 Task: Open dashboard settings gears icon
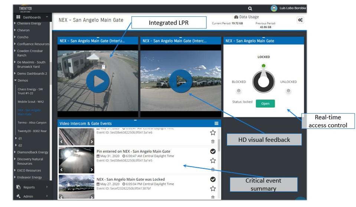[x=300, y=20]
